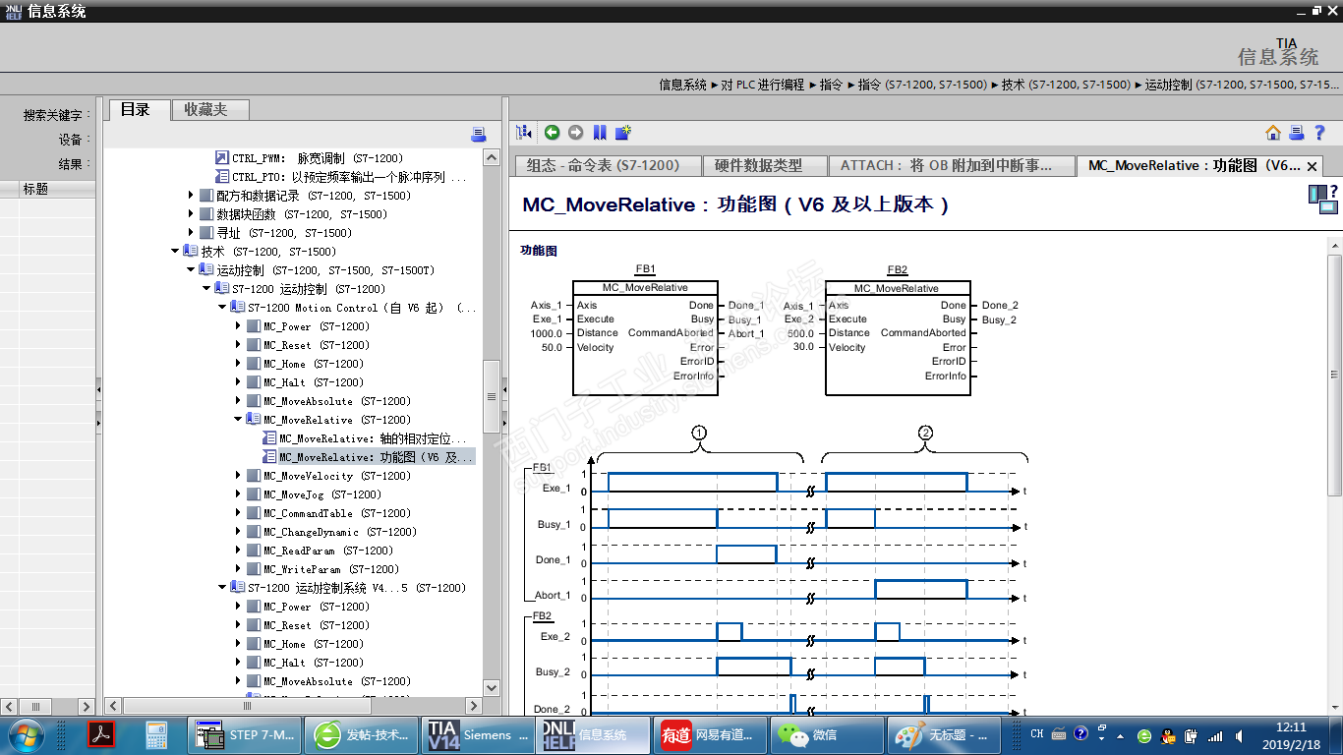Click the page icon of MC_MoveRelative: 功能图
Screen dimensions: 1343x755
pyautogui.click(x=269, y=457)
